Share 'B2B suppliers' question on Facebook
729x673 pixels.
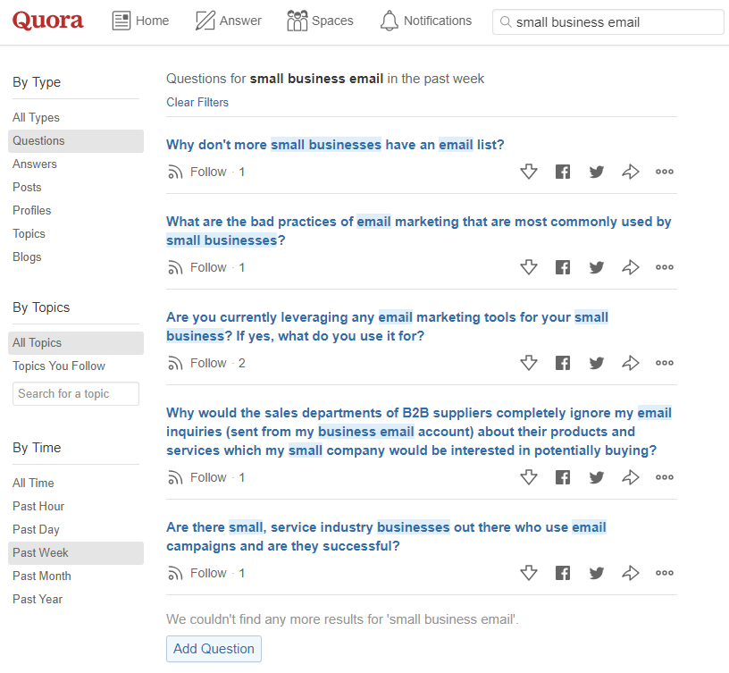pyautogui.click(x=563, y=477)
